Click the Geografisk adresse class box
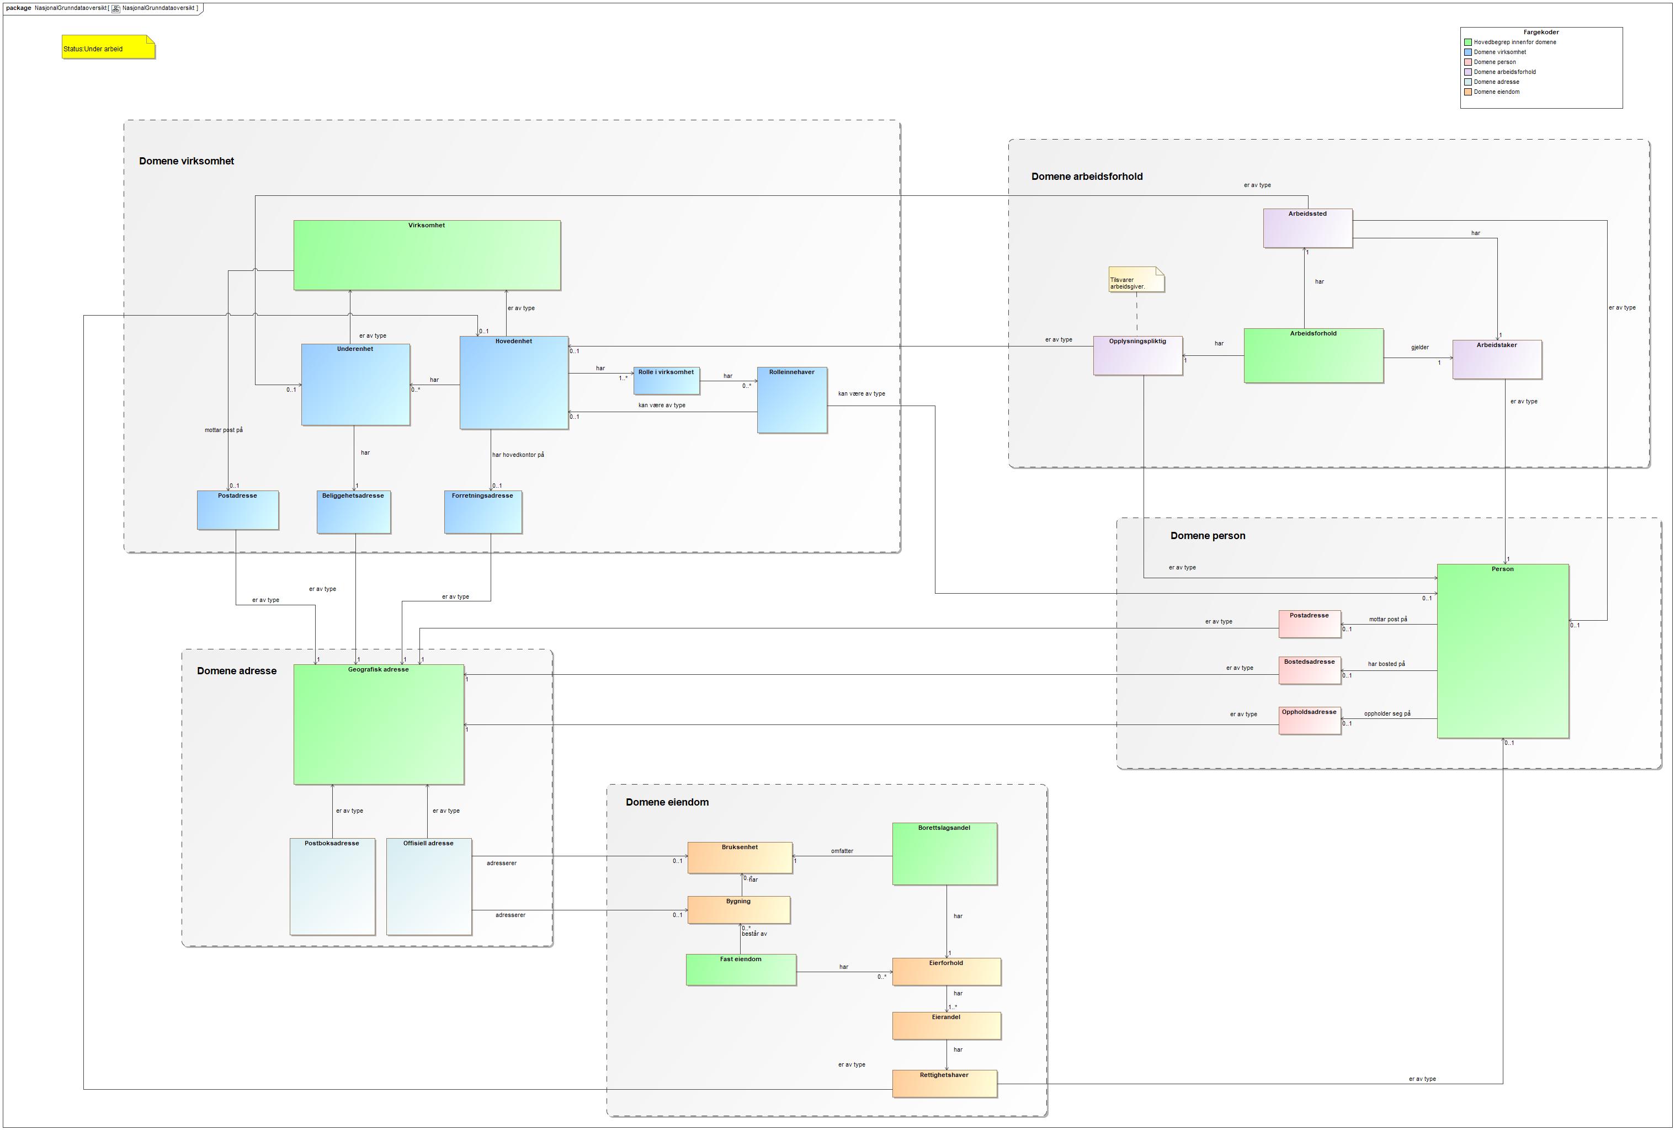 click(x=379, y=724)
